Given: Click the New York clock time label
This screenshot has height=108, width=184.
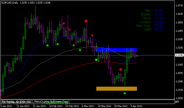Looking at the screenshot, I should 144,26.
